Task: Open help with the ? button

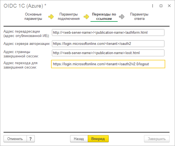Action: [30, 139]
